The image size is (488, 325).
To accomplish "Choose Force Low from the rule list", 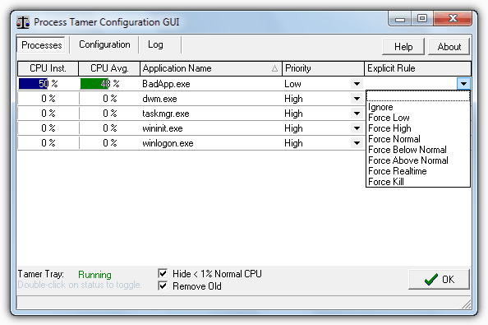I will tap(418, 118).
